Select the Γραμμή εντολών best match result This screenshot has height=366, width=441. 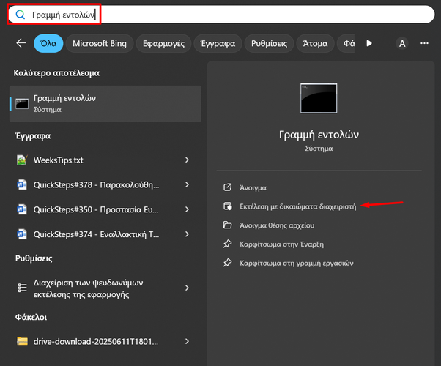click(106, 103)
